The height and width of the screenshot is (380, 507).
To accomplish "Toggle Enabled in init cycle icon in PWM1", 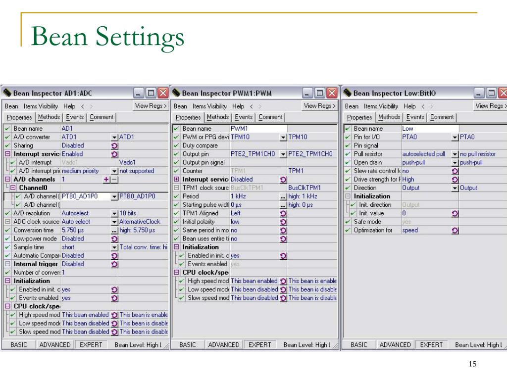I will click(283, 256).
